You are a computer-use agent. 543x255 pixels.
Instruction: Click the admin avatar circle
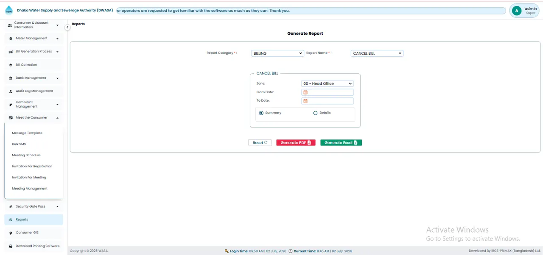click(x=517, y=11)
